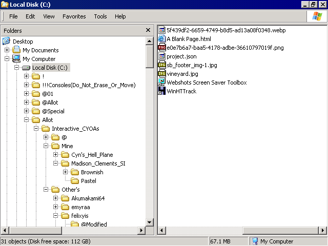Viewport: 328px width, 246px height.
Task: Click the folder icon next to !!!Consoles
Action: click(36, 85)
